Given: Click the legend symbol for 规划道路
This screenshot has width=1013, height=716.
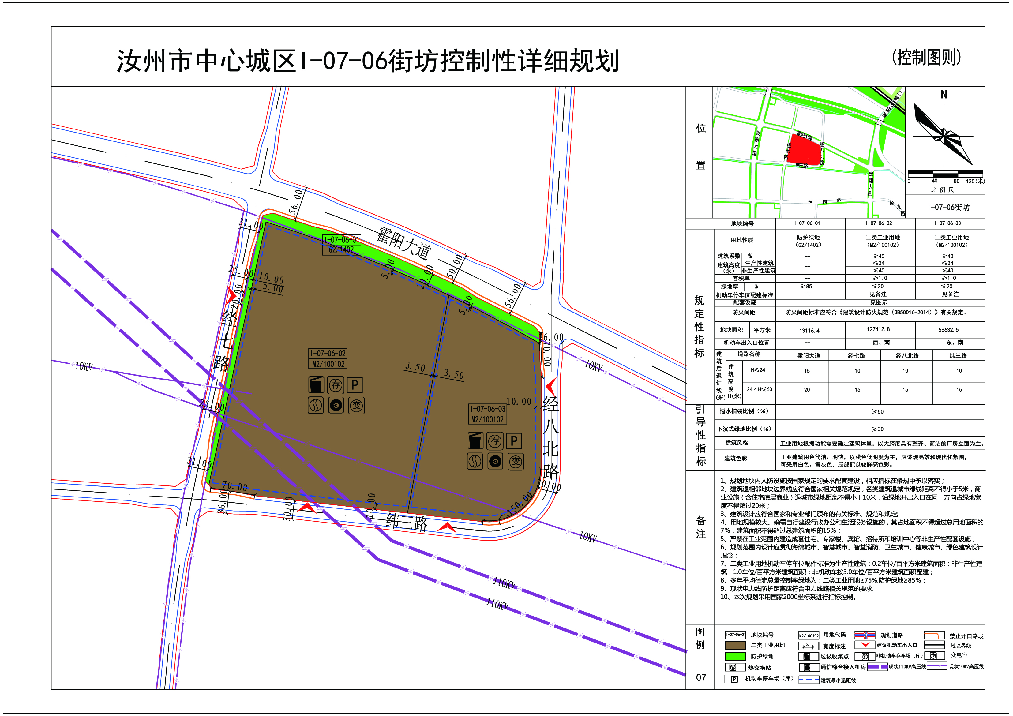Looking at the screenshot, I should point(865,635).
